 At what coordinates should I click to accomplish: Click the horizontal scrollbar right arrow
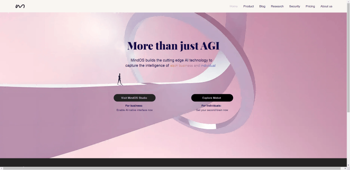point(345,168)
